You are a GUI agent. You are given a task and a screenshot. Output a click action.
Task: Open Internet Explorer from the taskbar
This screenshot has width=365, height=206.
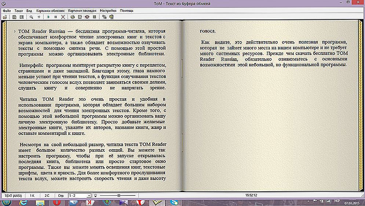pyautogui.click(x=23, y=202)
